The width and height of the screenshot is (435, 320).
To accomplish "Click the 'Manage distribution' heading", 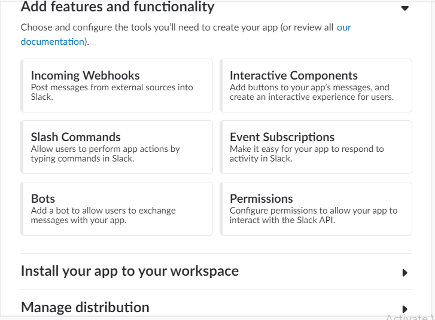I will (85, 307).
